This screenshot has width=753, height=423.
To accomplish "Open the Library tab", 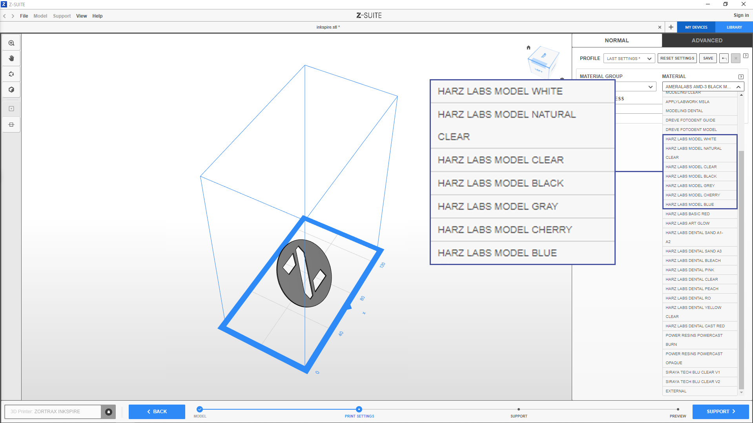I will [734, 27].
